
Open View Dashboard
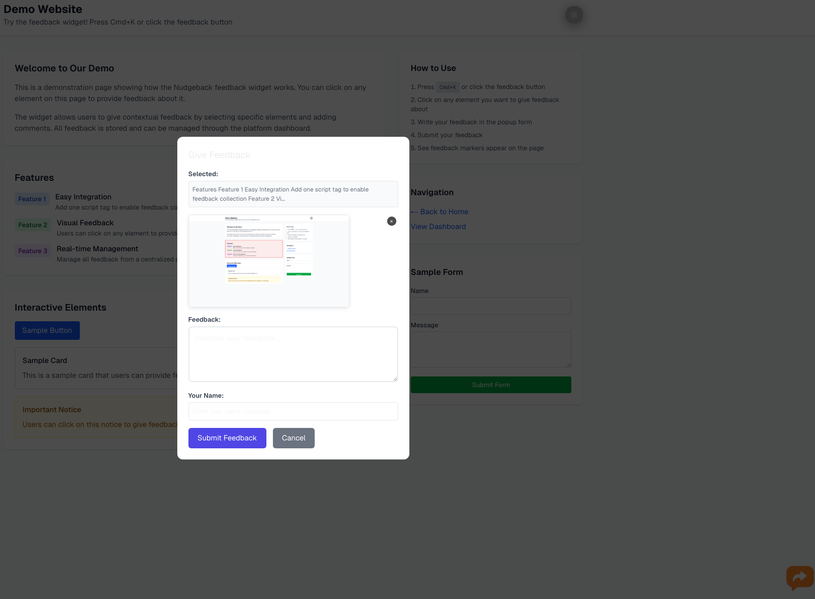[438, 226]
